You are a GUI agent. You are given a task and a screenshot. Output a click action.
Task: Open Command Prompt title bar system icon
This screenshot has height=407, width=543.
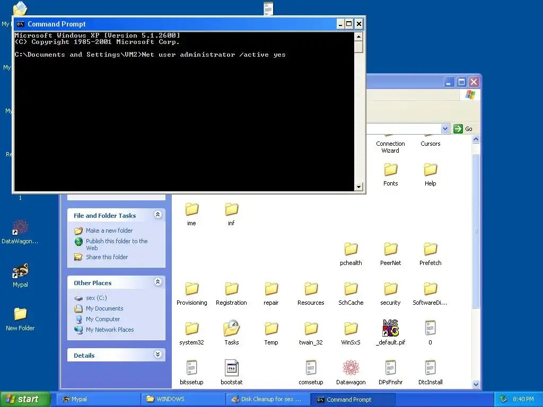click(21, 24)
